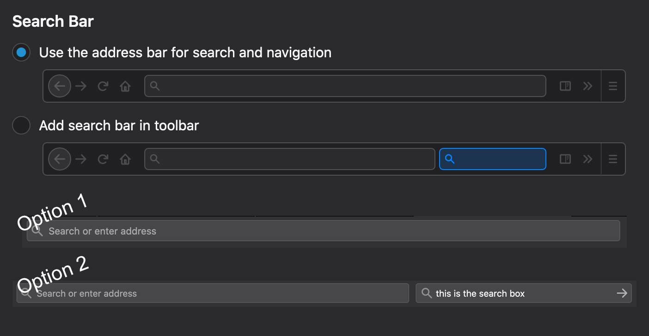Click blue magnifier icon in highlighted search box
This screenshot has height=336, width=649.
[x=449, y=159]
